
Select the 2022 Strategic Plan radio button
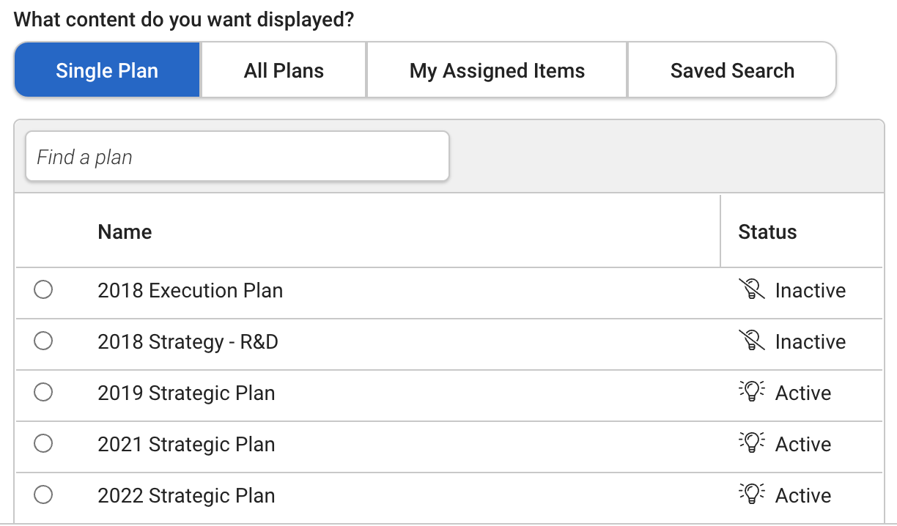click(x=43, y=495)
